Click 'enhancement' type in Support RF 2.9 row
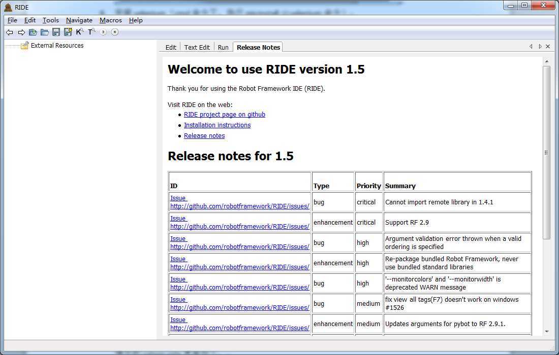This screenshot has height=355, width=559. point(333,222)
